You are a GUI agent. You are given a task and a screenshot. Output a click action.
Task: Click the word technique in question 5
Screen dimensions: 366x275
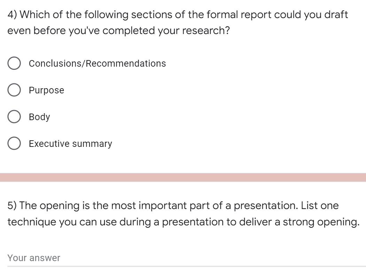click(x=31, y=222)
